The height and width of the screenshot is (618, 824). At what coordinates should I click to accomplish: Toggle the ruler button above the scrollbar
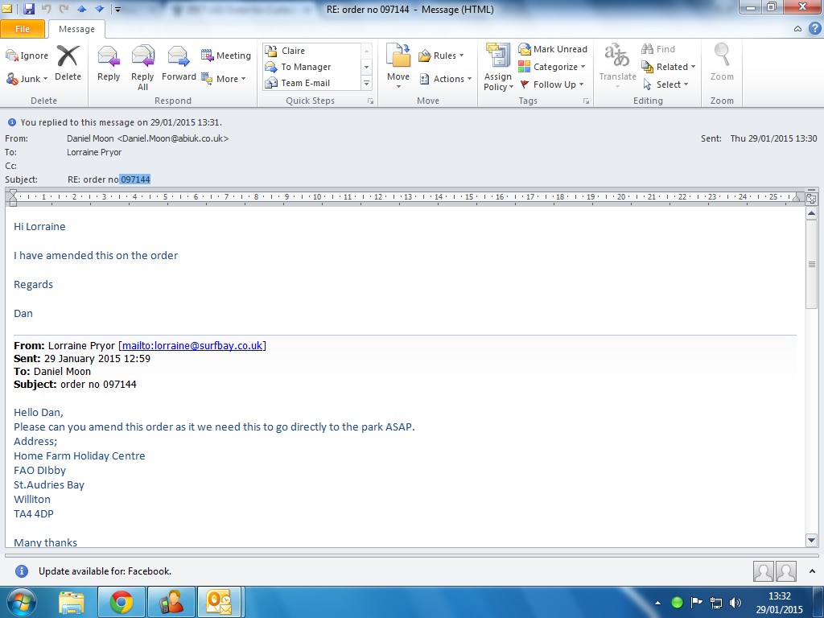811,199
